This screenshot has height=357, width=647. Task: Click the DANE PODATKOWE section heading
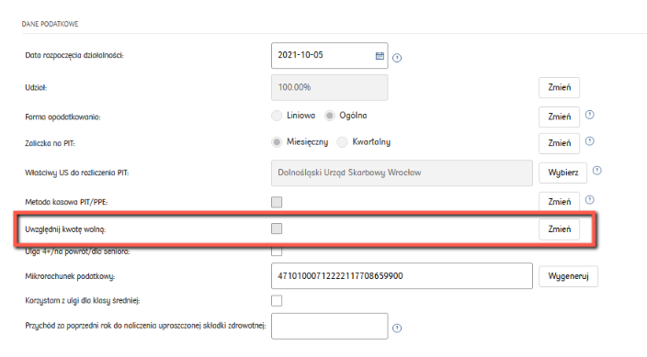coord(50,24)
